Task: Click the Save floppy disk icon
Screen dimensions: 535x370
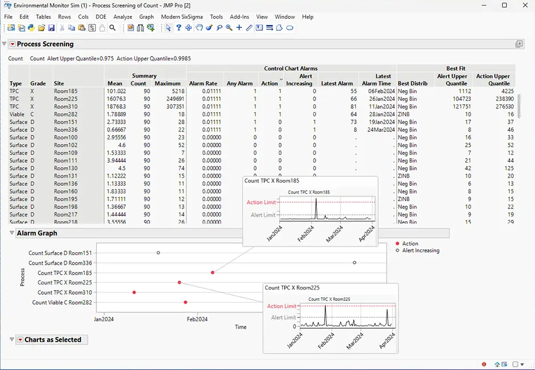Action: 51,28
